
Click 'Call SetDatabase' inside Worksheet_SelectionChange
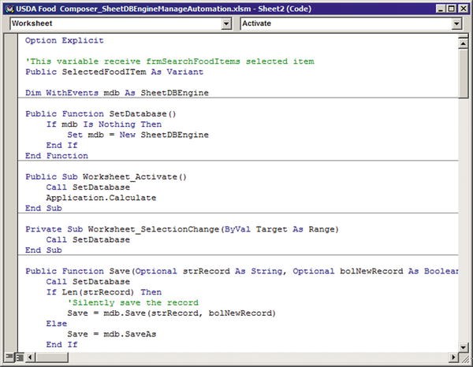[x=88, y=240]
